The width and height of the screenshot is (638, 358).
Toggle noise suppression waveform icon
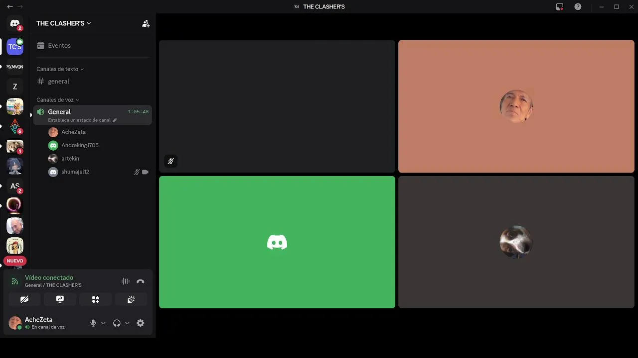[125, 281]
